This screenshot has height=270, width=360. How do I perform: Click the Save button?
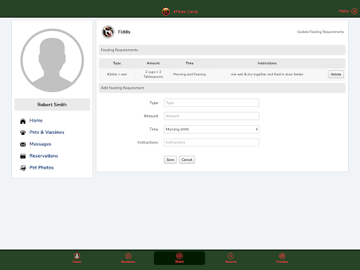click(170, 160)
